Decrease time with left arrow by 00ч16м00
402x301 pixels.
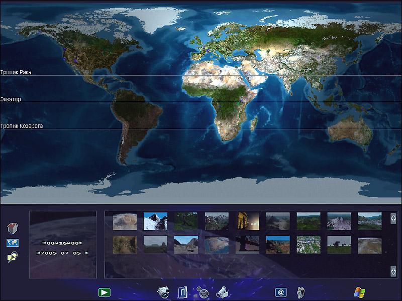click(44, 243)
